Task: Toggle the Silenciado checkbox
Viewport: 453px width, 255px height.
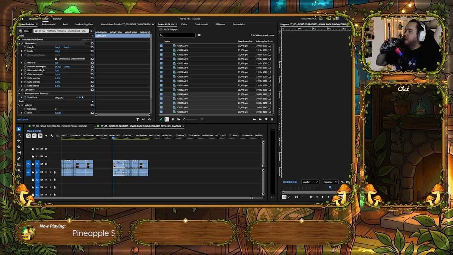Action: click(x=56, y=109)
